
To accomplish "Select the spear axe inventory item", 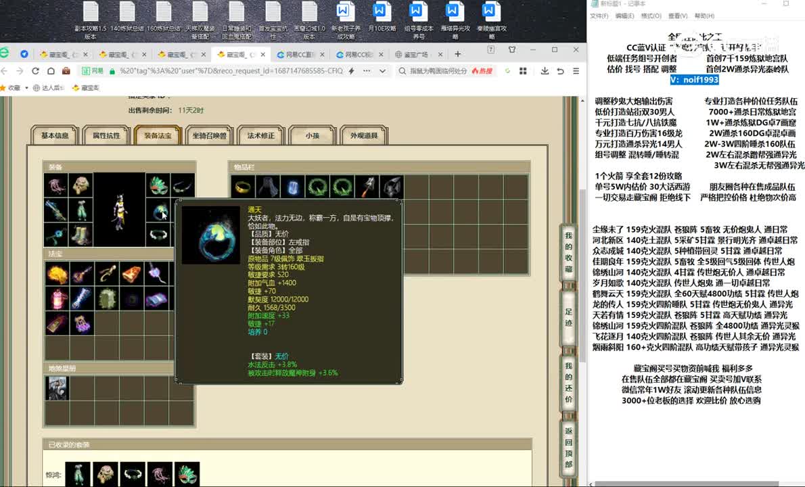I will pos(367,187).
